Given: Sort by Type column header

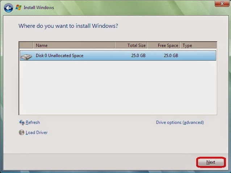Looking at the screenshot, I should [198, 45].
